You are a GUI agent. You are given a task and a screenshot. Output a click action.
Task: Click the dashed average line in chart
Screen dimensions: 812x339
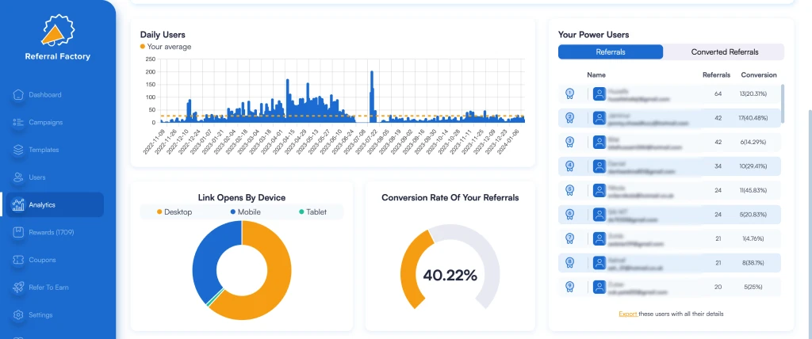[x=342, y=116]
